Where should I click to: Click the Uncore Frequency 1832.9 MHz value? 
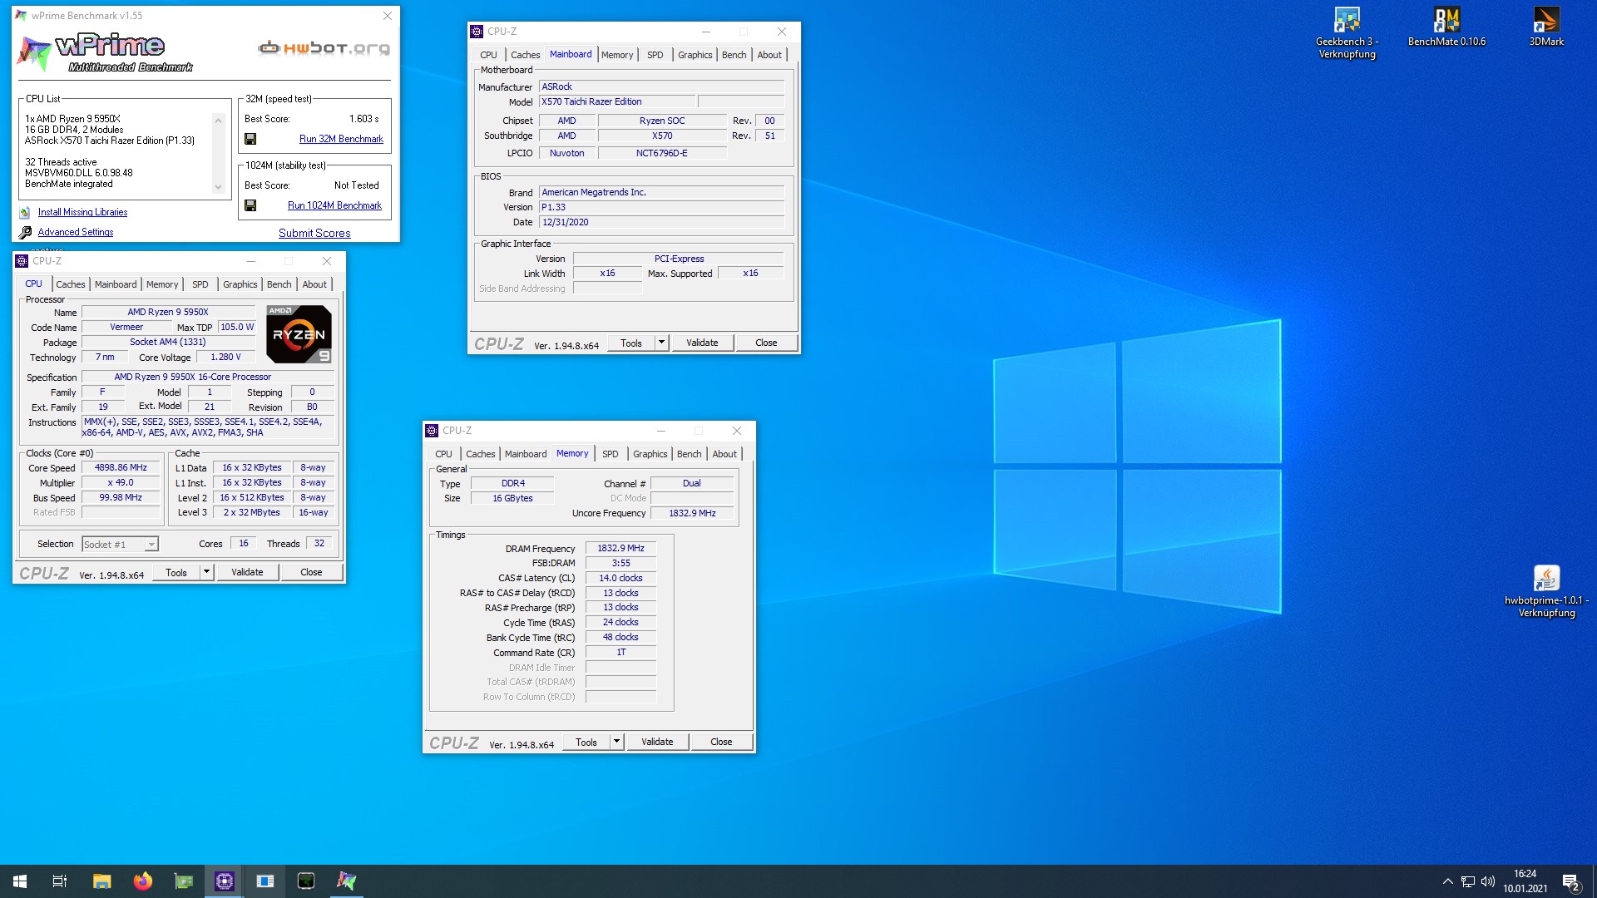[x=692, y=514]
